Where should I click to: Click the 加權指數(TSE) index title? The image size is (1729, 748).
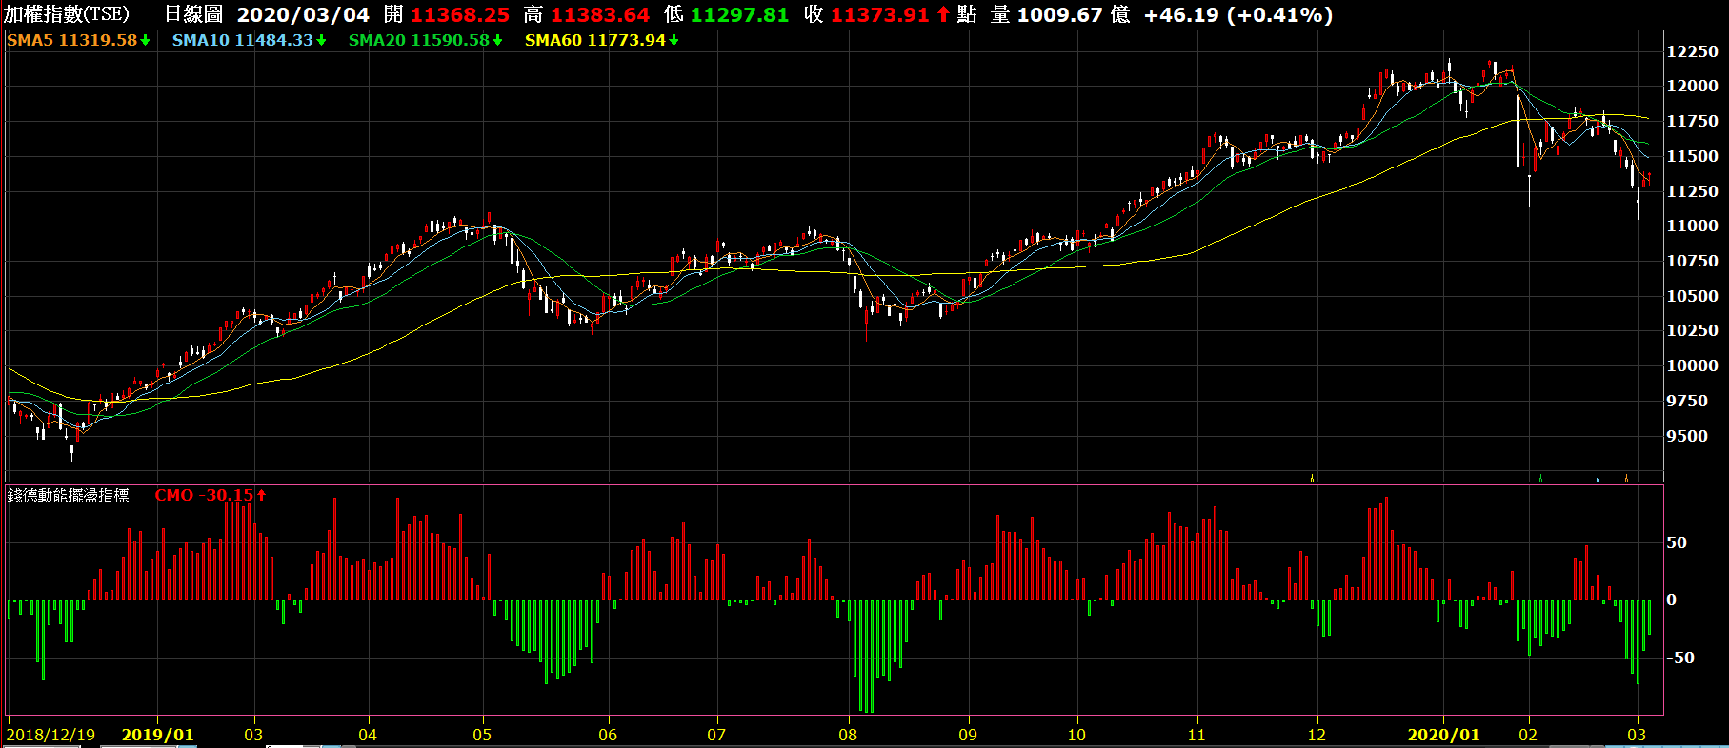tap(67, 15)
